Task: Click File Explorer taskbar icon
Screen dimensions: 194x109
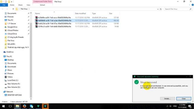Action: pyautogui.click(x=18, y=106)
